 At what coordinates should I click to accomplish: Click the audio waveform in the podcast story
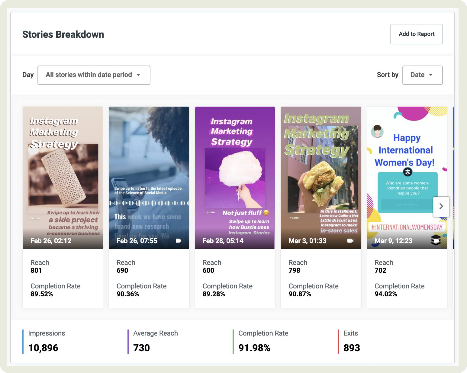(149, 203)
